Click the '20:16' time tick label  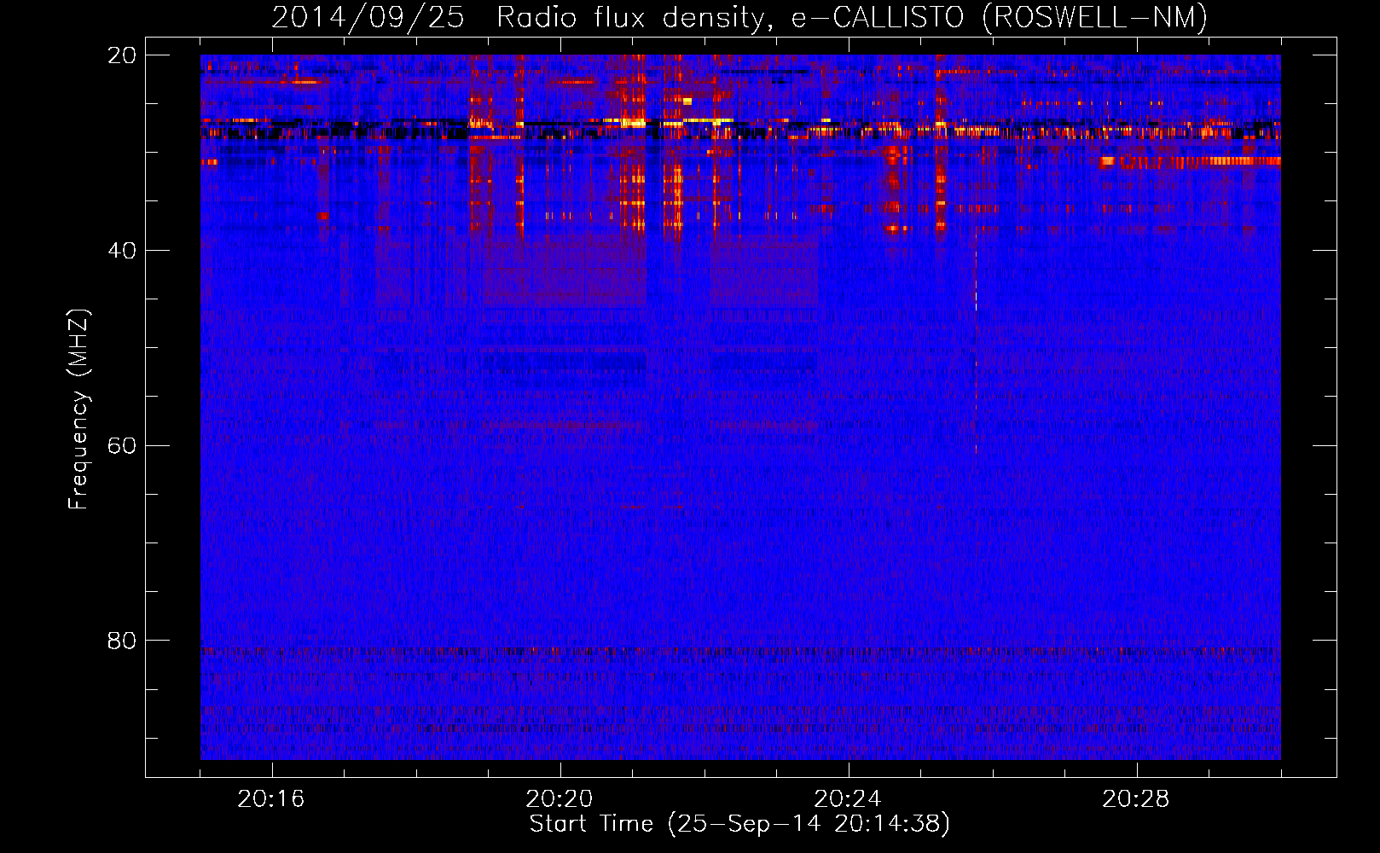(x=271, y=799)
